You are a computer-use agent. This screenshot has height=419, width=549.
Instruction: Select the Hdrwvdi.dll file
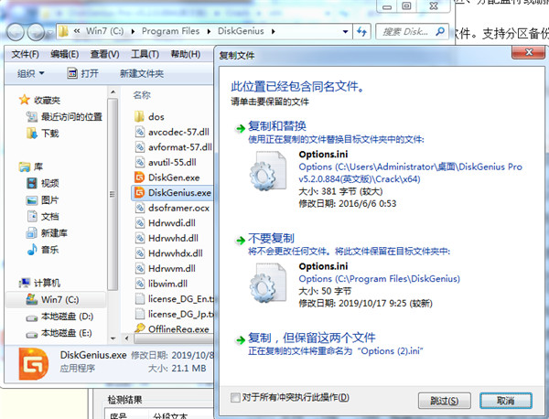pos(166,223)
